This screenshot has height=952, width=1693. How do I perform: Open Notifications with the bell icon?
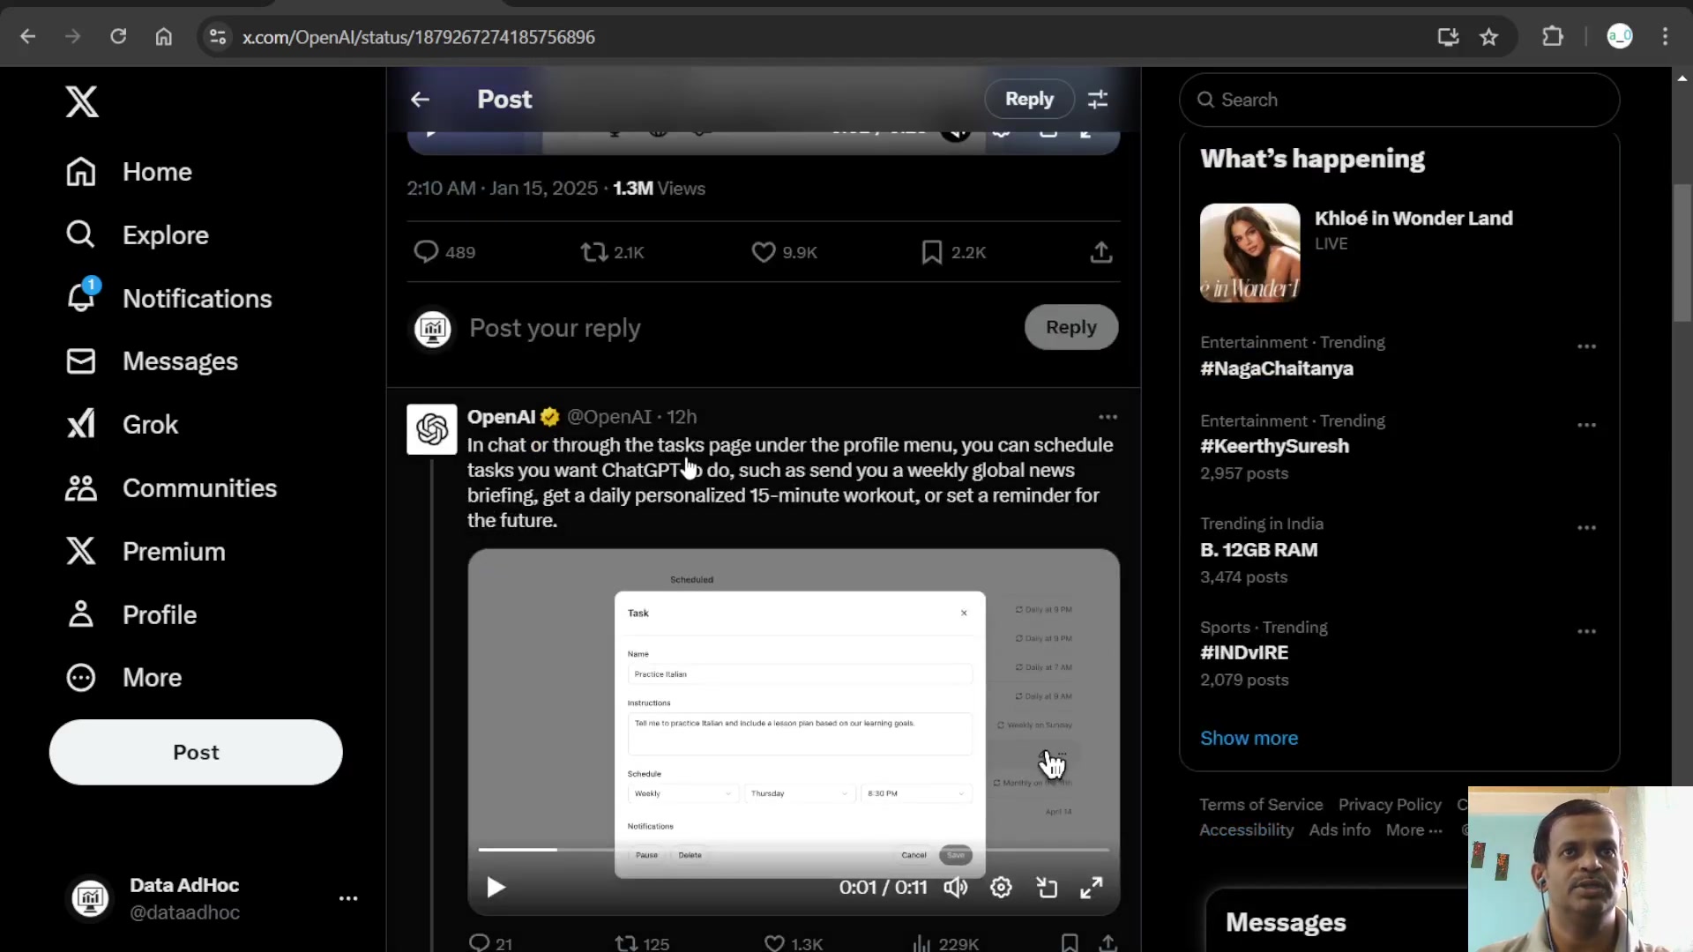click(168, 299)
